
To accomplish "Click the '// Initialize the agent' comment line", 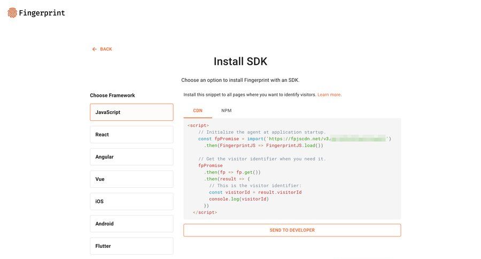I will [262, 132].
